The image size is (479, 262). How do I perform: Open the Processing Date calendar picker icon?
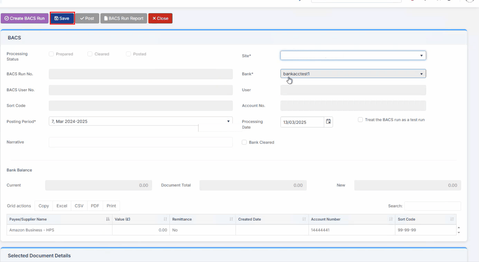pyautogui.click(x=328, y=122)
